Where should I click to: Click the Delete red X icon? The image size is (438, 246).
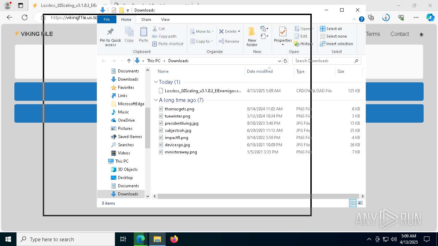[x=221, y=31]
